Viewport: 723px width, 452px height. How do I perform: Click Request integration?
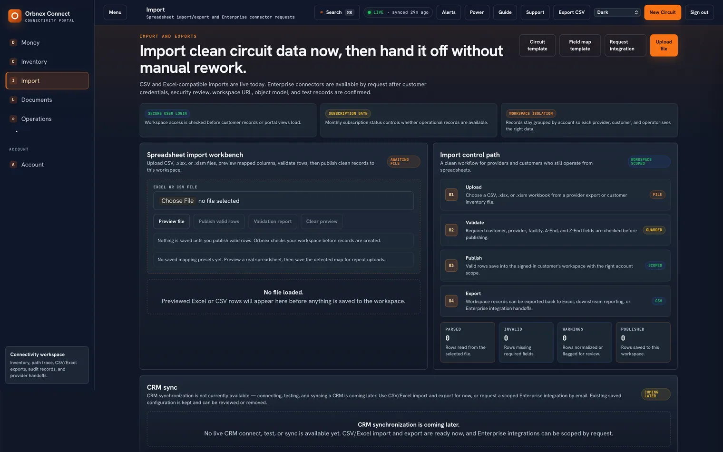point(625,45)
